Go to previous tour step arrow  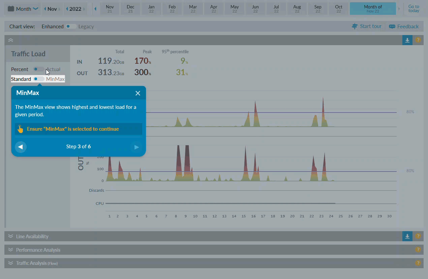click(x=21, y=147)
